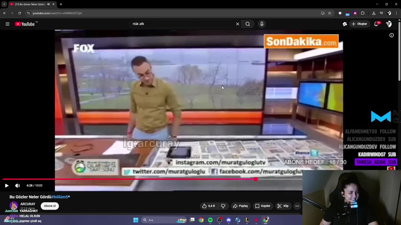
Task: Subscribe with the Abone ol button
Action: (49, 206)
